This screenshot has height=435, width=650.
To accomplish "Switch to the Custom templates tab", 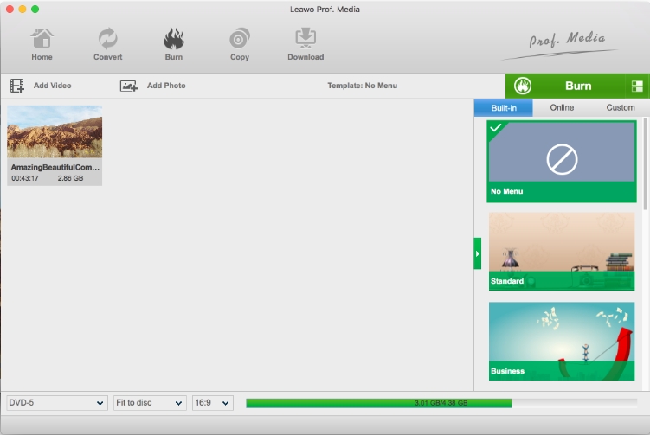I will [621, 108].
